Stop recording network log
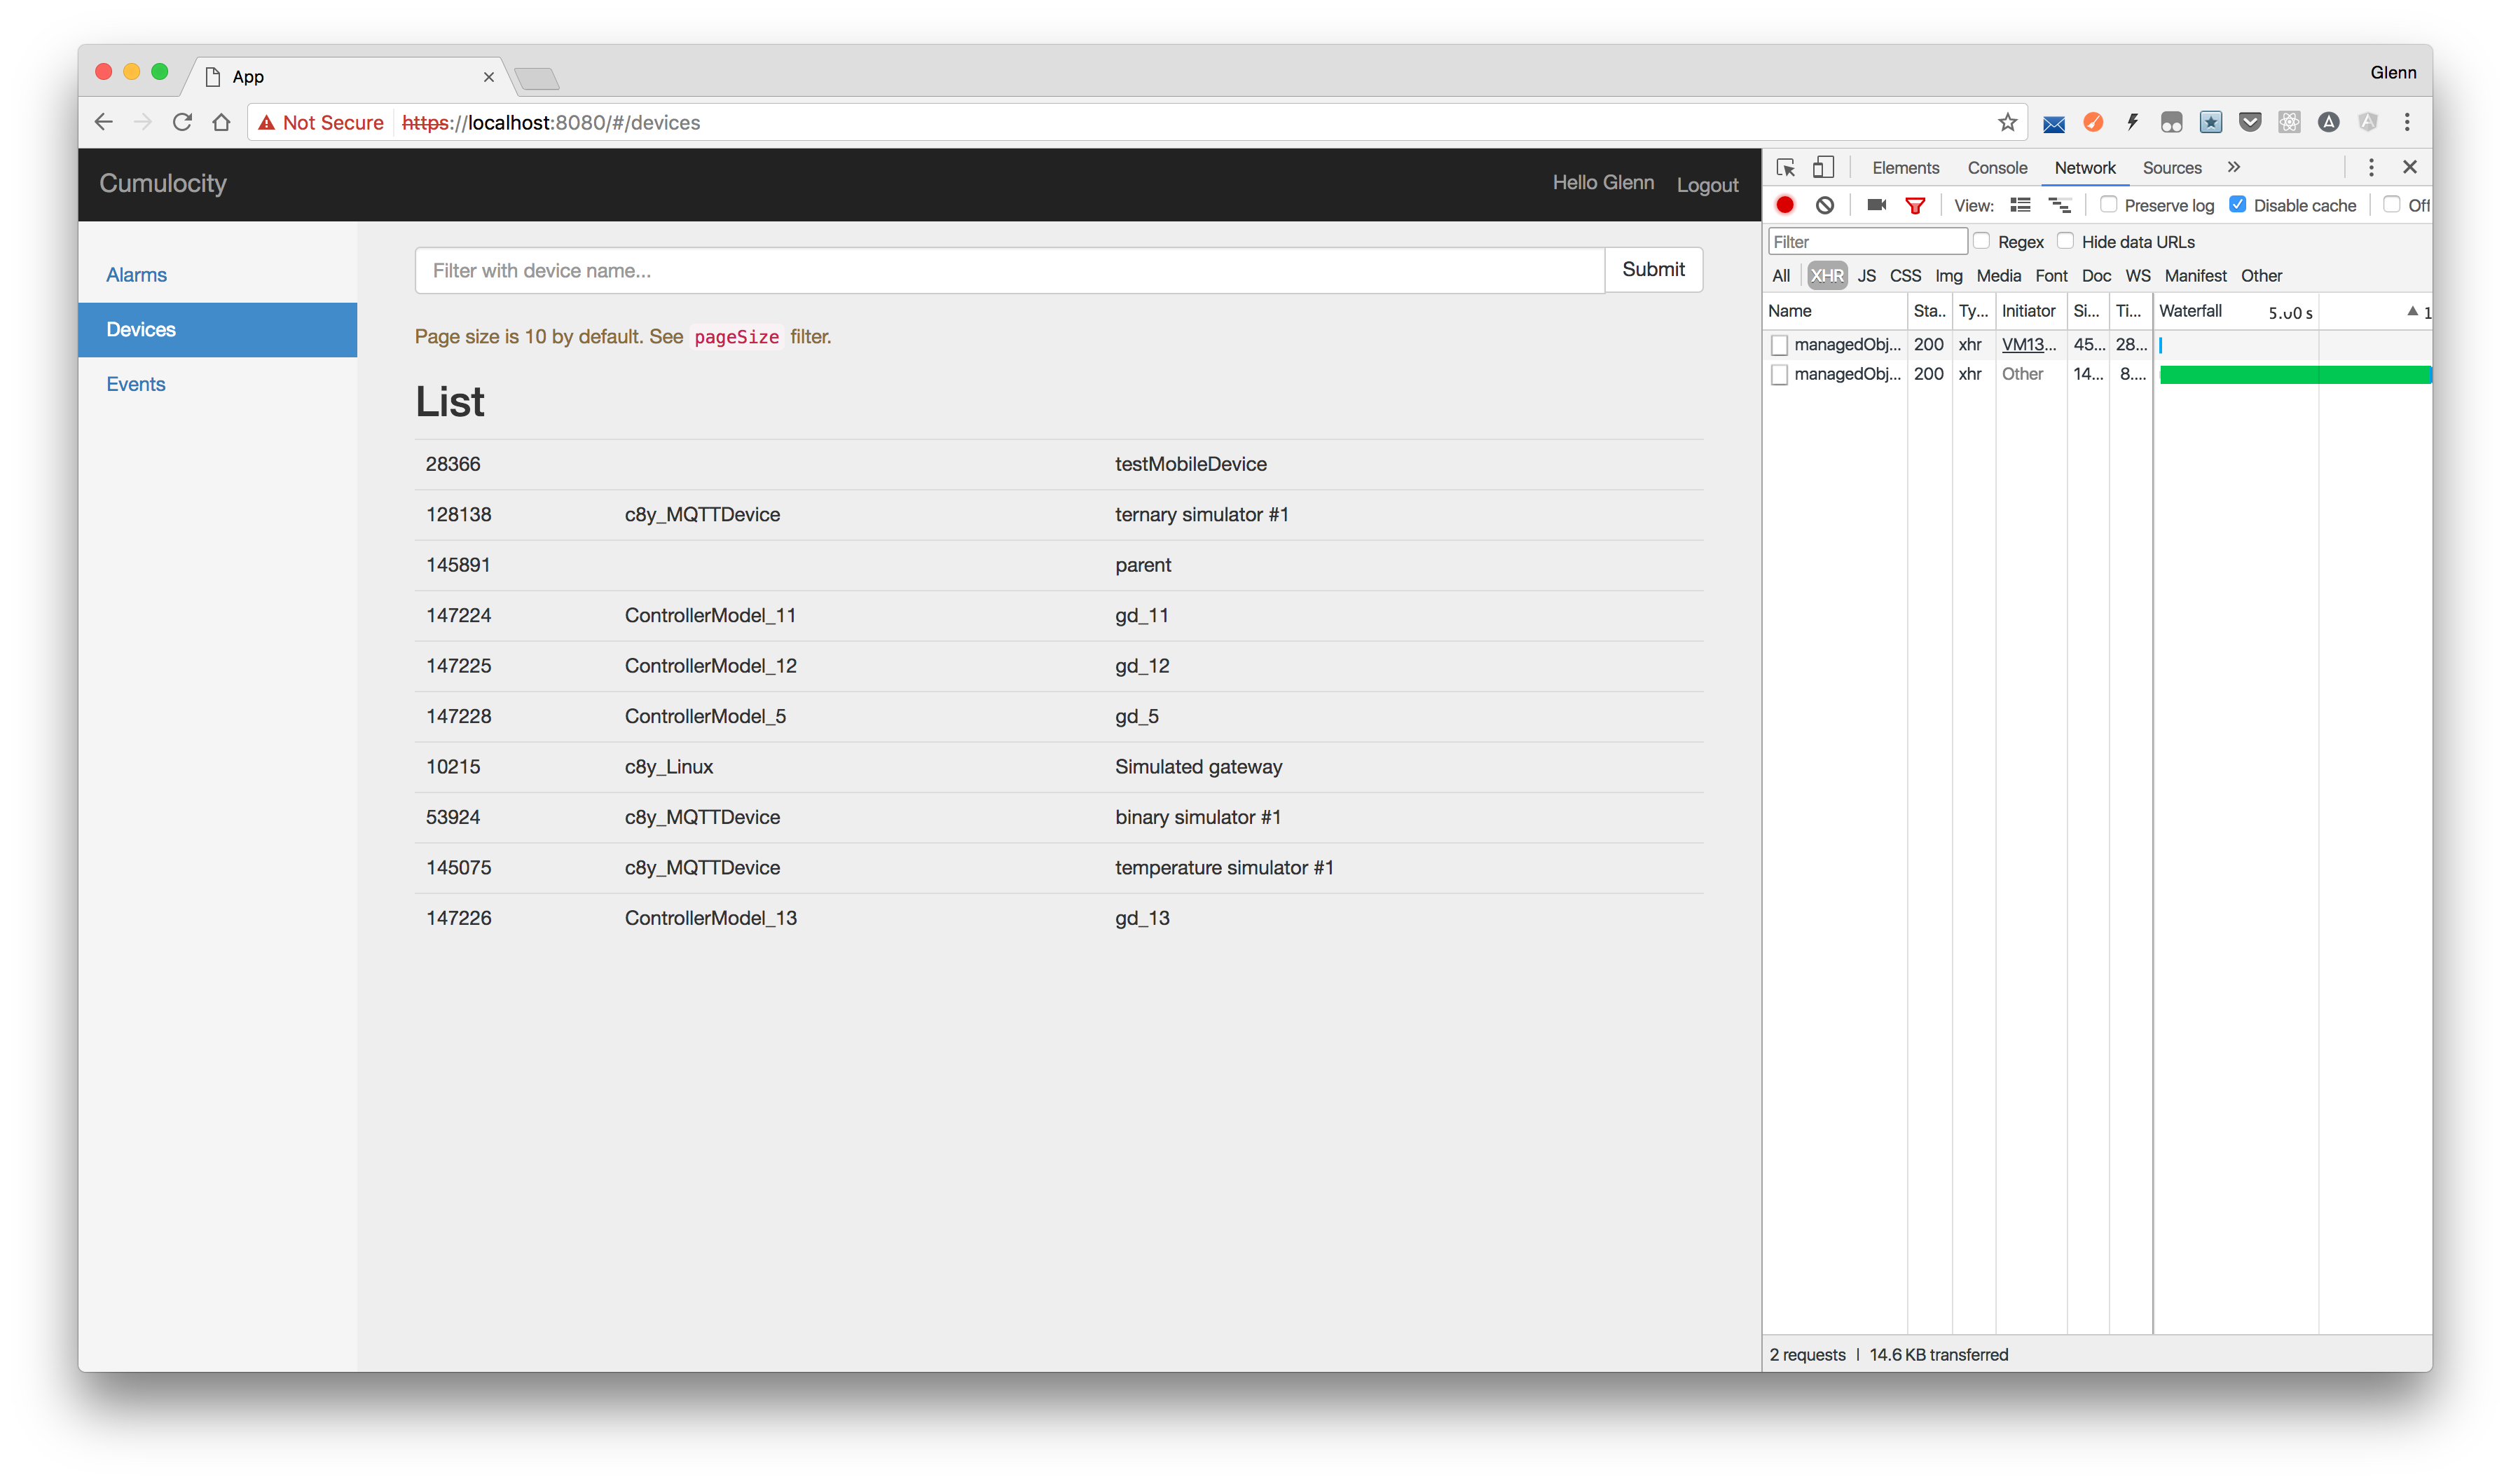 coord(1784,205)
